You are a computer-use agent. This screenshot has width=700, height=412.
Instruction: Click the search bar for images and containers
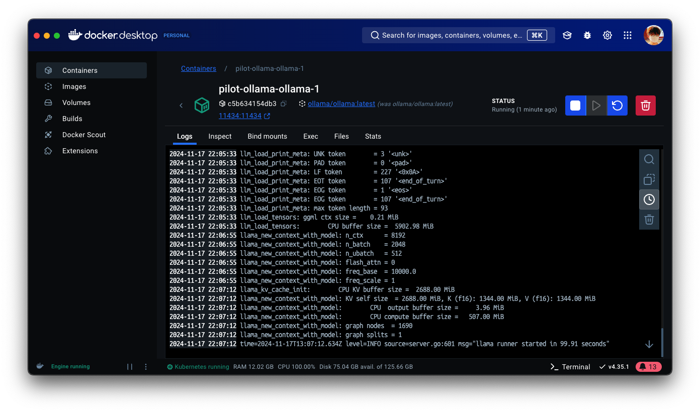pyautogui.click(x=458, y=35)
